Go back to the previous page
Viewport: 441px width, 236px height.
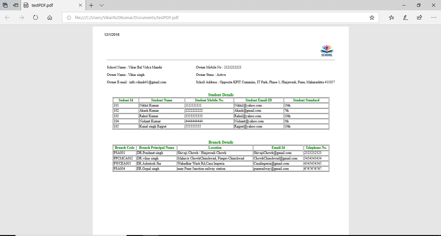coord(7,17)
